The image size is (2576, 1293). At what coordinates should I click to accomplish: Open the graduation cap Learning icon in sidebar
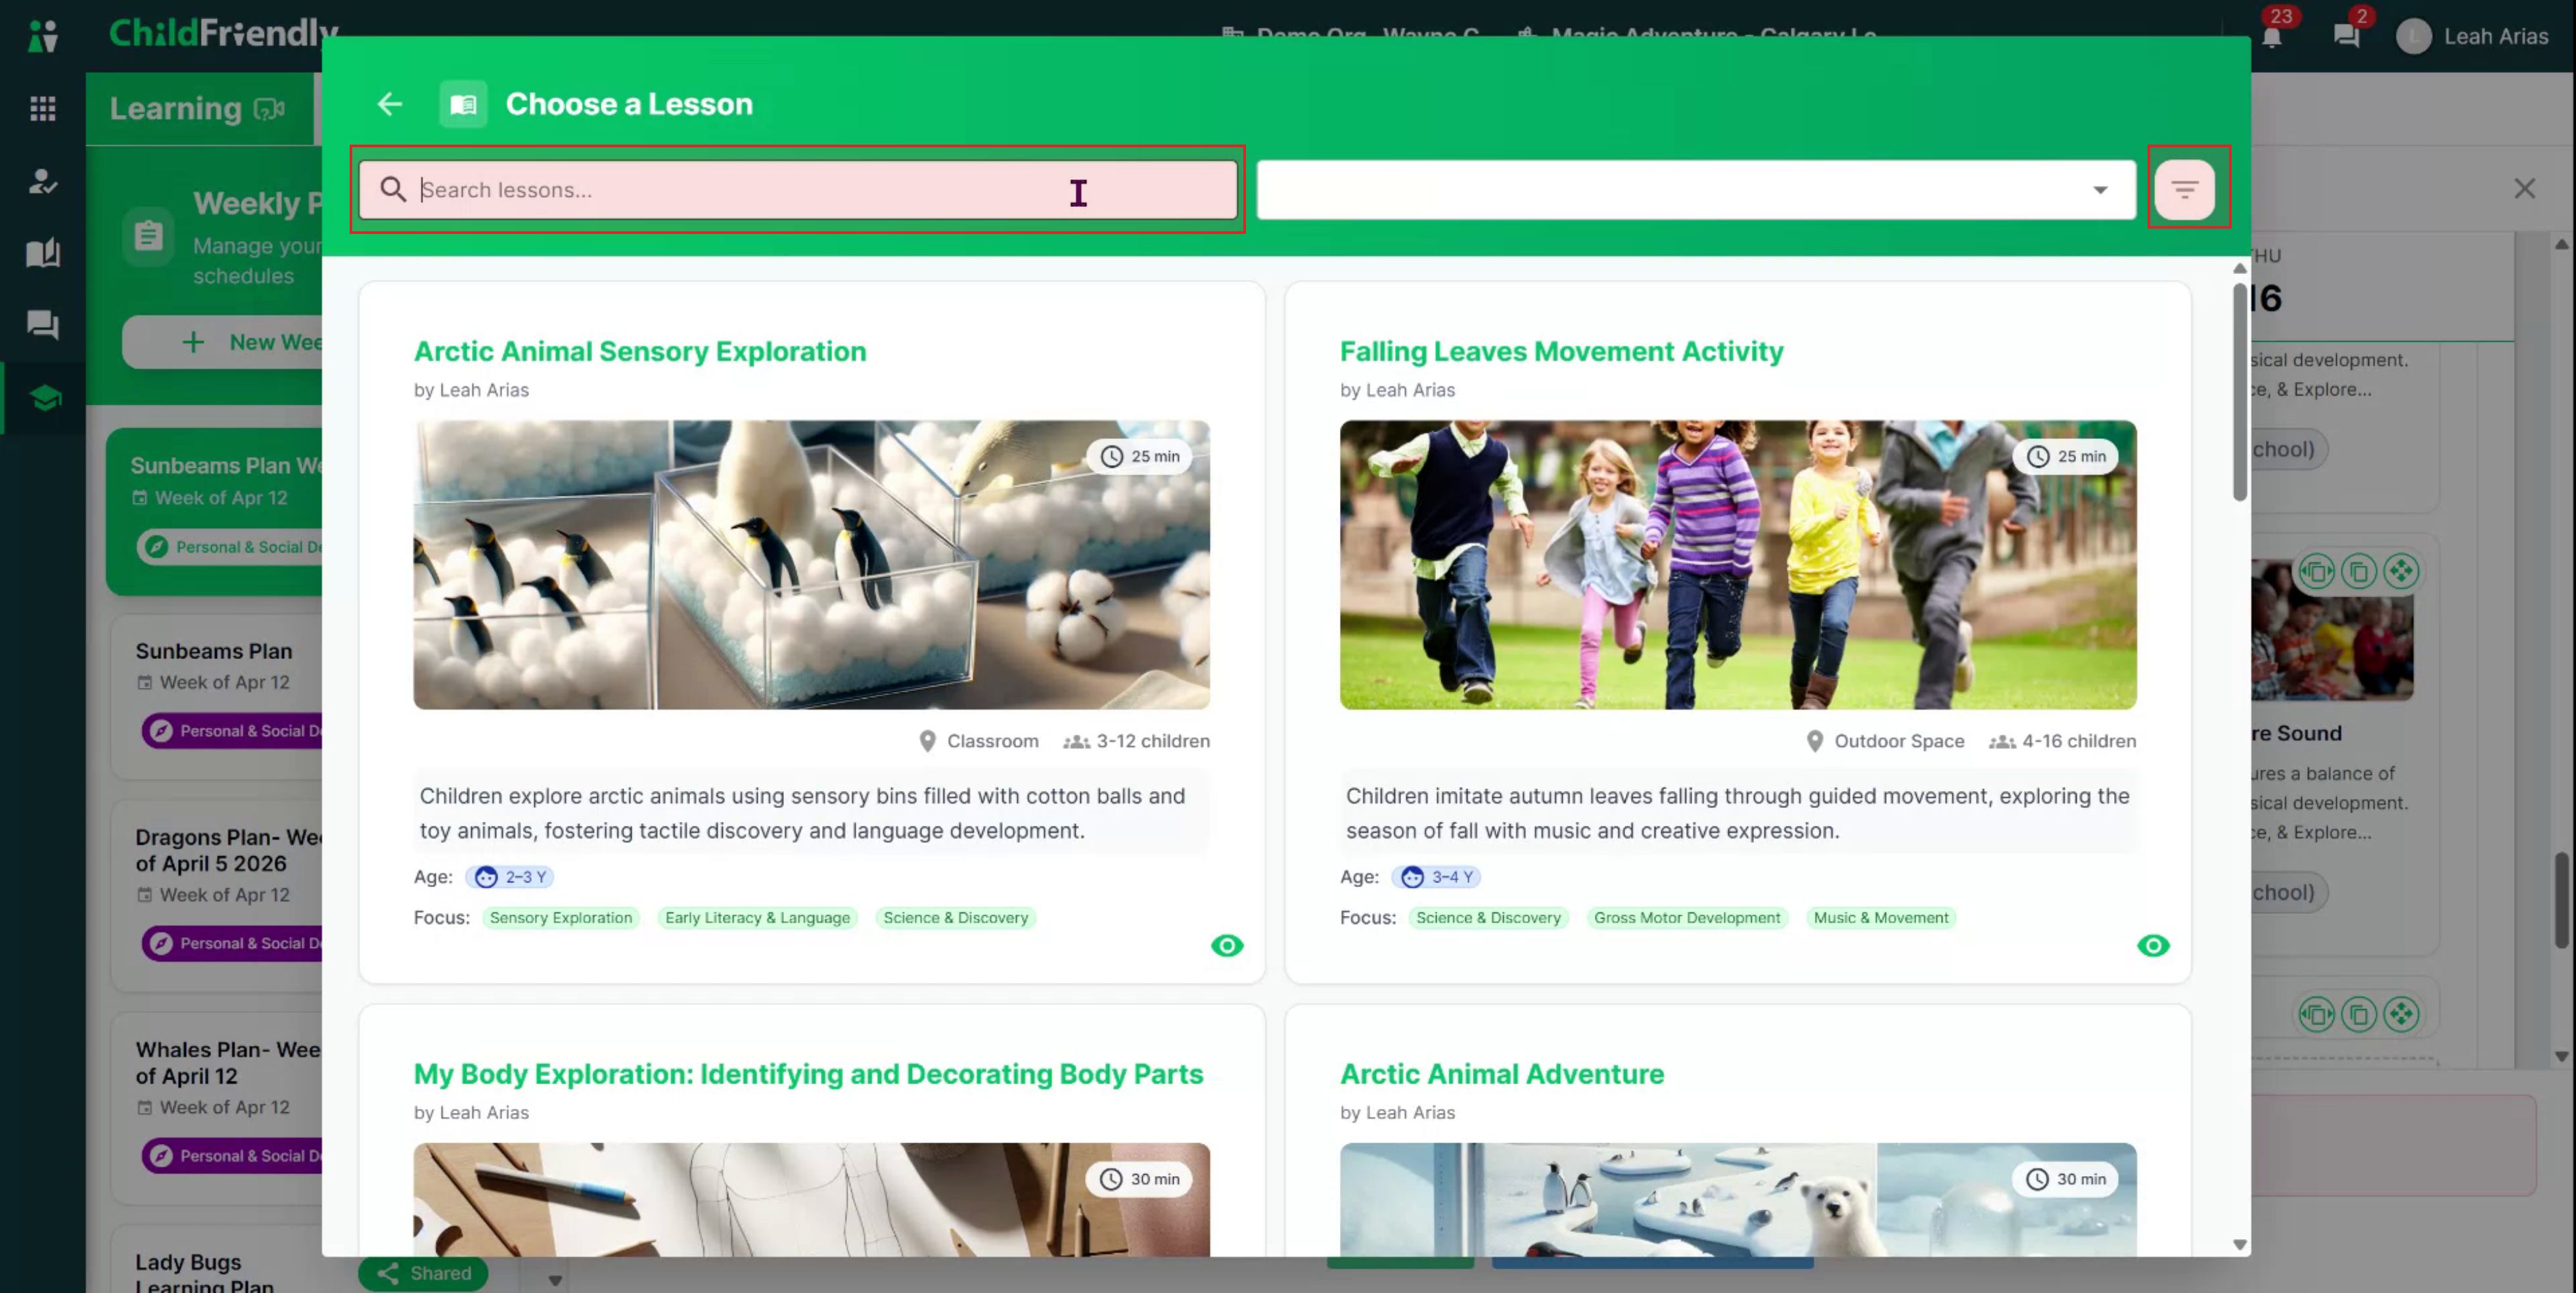point(44,398)
